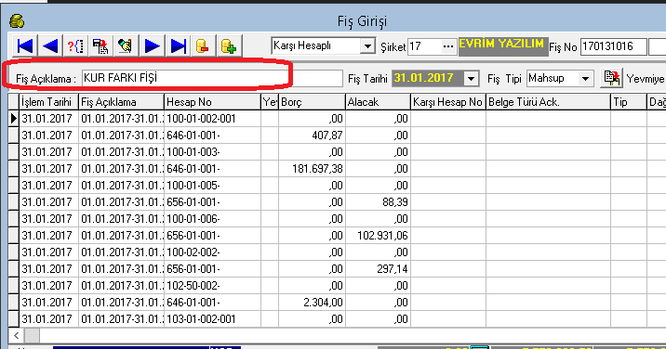Viewport: 666px width, 349px height.
Task: Click account cell 100-01-005-
Action: 212,186
